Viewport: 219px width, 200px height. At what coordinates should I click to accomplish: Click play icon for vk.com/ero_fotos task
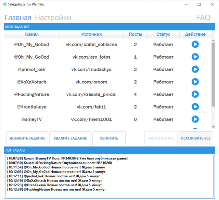point(195,57)
